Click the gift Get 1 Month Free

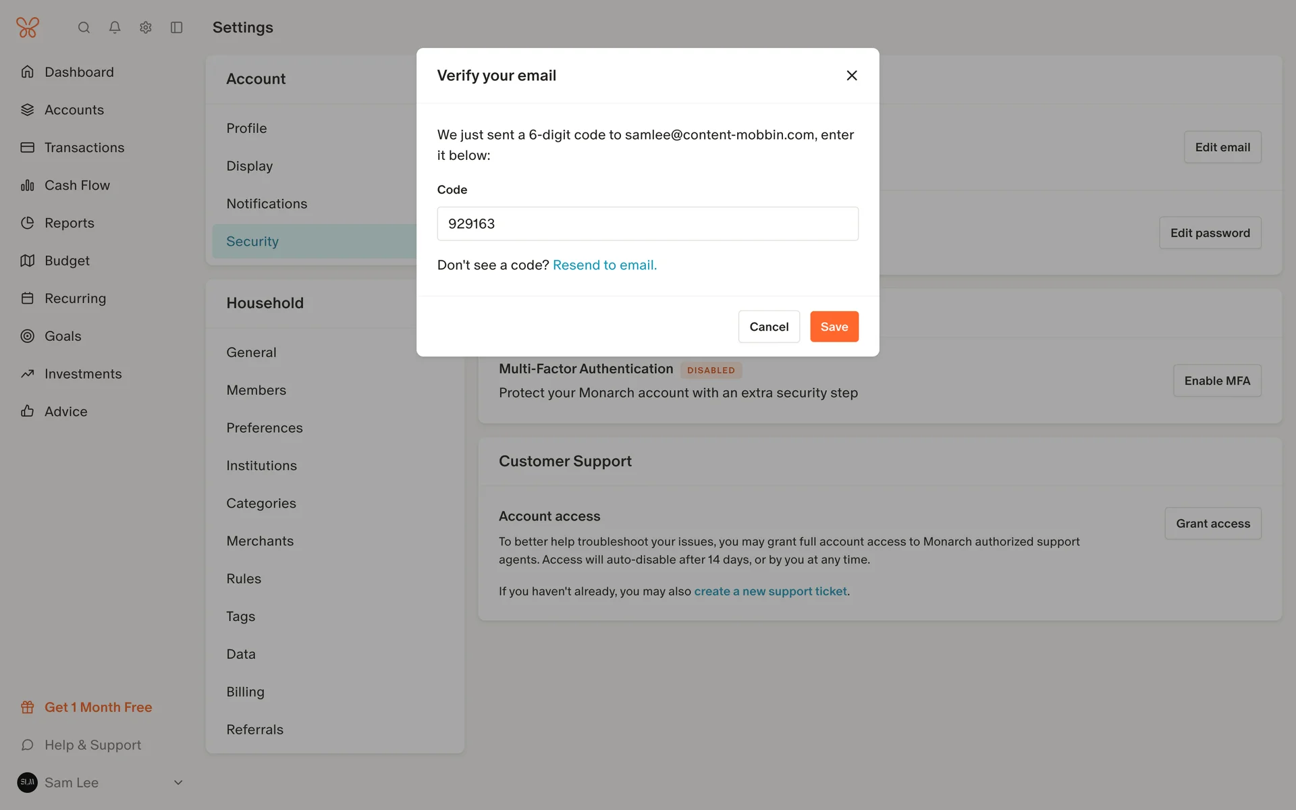click(97, 707)
